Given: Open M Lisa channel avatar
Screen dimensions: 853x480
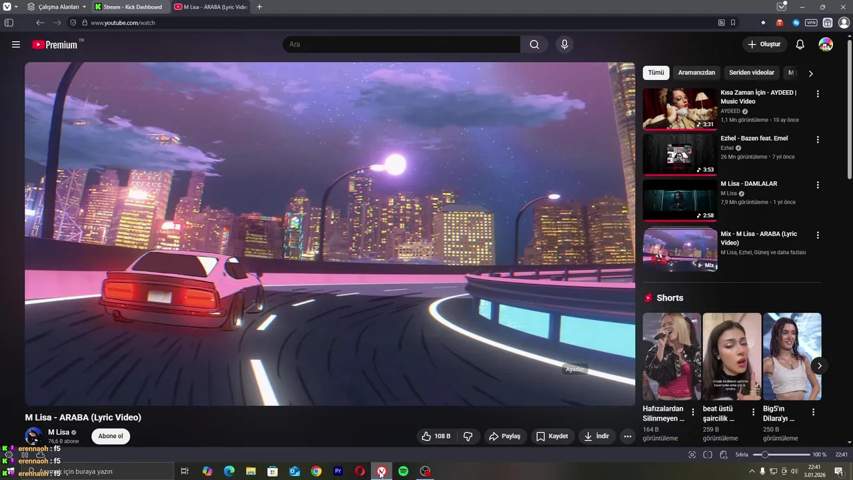Looking at the screenshot, I should (x=33, y=437).
